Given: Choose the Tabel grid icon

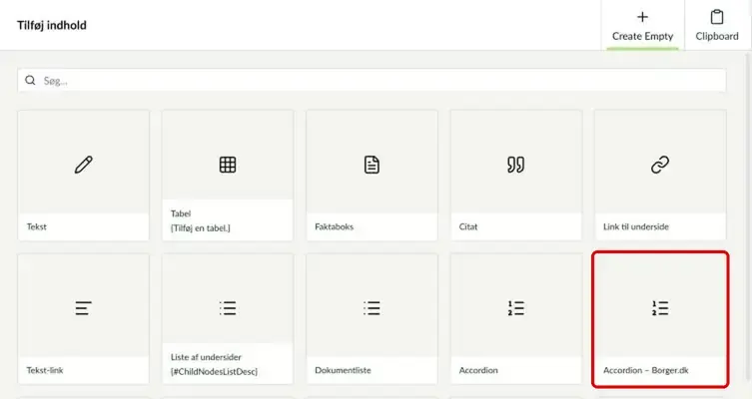Looking at the screenshot, I should tap(228, 165).
